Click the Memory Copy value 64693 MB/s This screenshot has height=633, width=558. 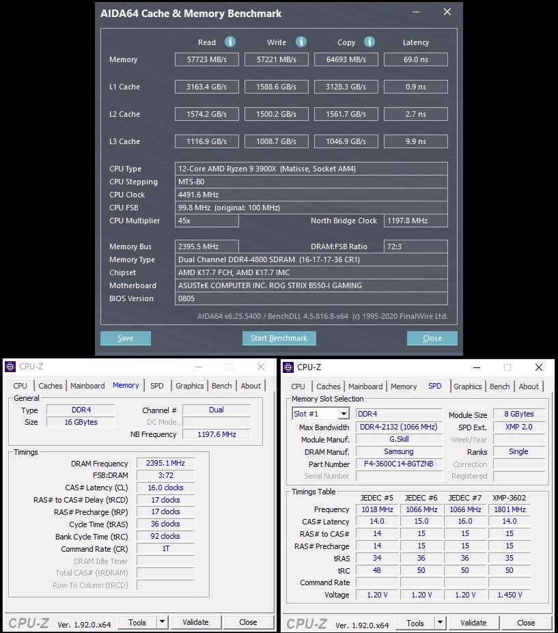(346, 59)
